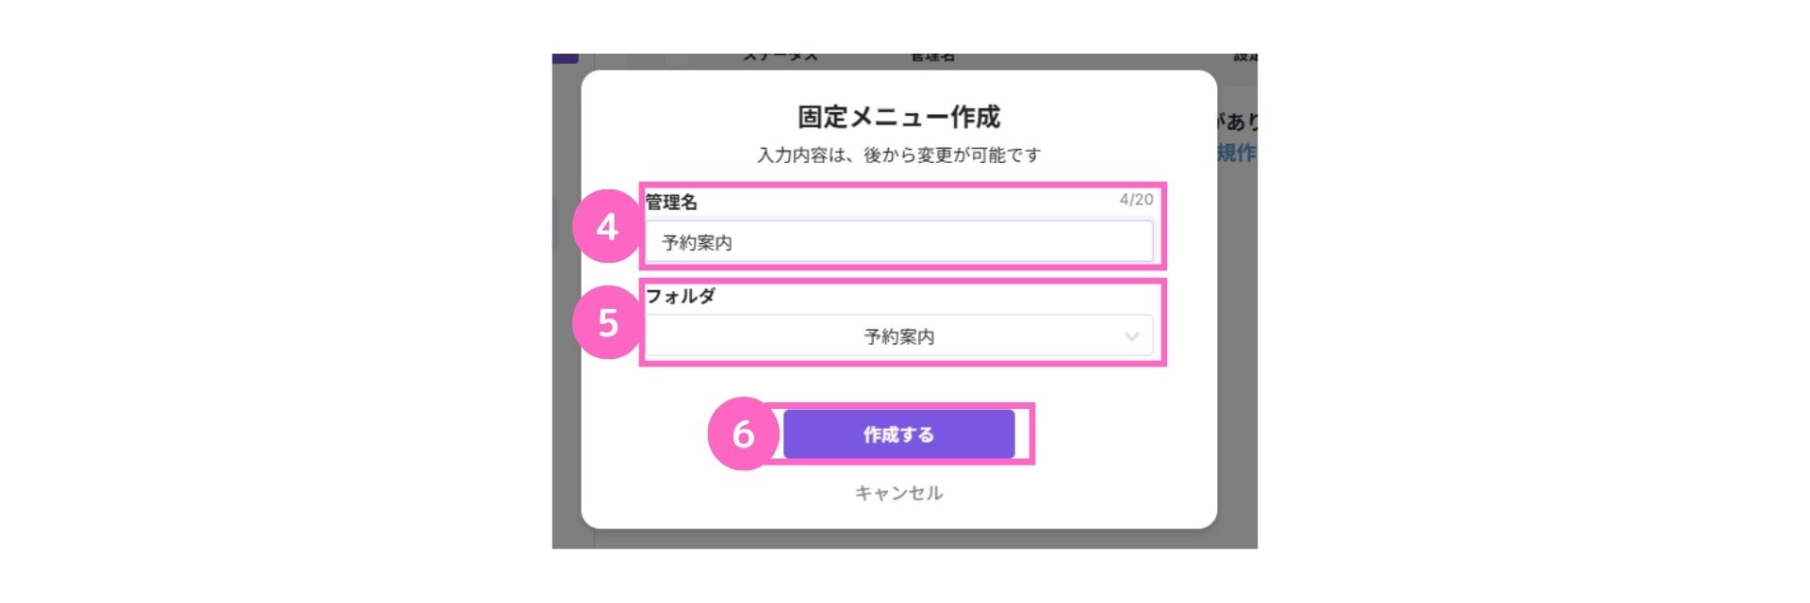
Task: Click the purple icon fragment at top-left corner
Action: 566,58
